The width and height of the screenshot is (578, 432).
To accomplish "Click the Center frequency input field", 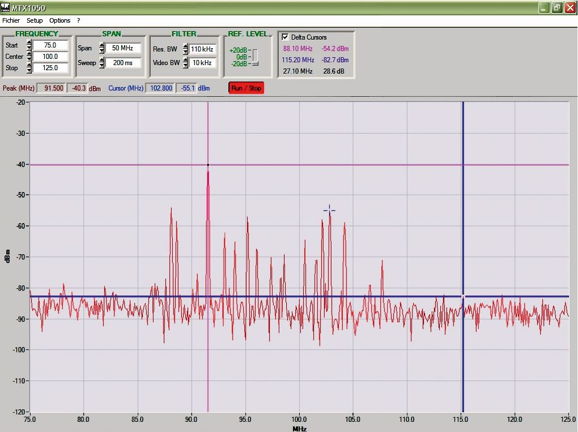I will (51, 57).
